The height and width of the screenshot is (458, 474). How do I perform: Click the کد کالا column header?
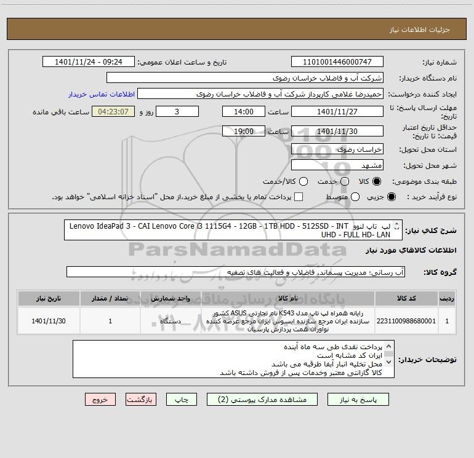[x=406, y=298]
